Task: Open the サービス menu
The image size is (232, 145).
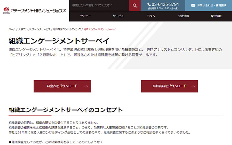Action: pyautogui.click(x=118, y=16)
